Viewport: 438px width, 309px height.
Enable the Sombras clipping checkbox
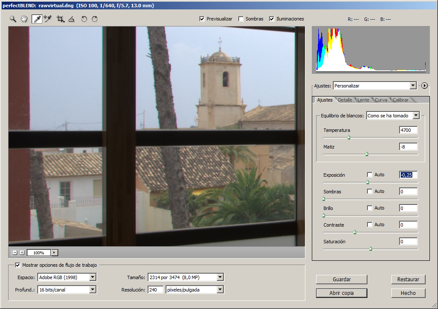point(241,19)
